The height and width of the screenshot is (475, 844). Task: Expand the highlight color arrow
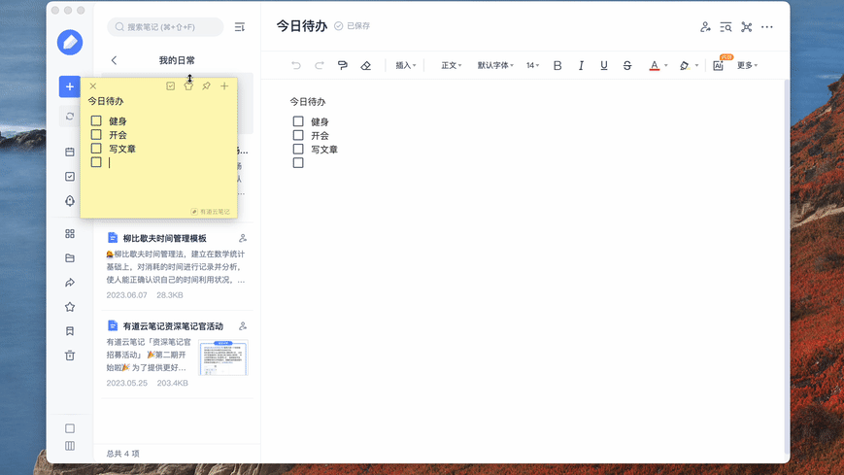pyautogui.click(x=696, y=65)
